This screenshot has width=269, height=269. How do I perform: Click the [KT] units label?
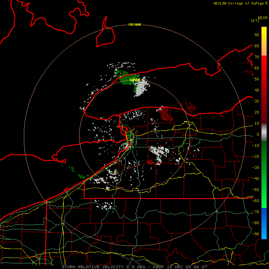(255, 21)
